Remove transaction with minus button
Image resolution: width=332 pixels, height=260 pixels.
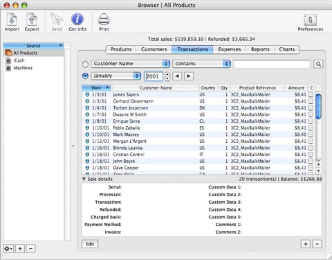(317, 244)
